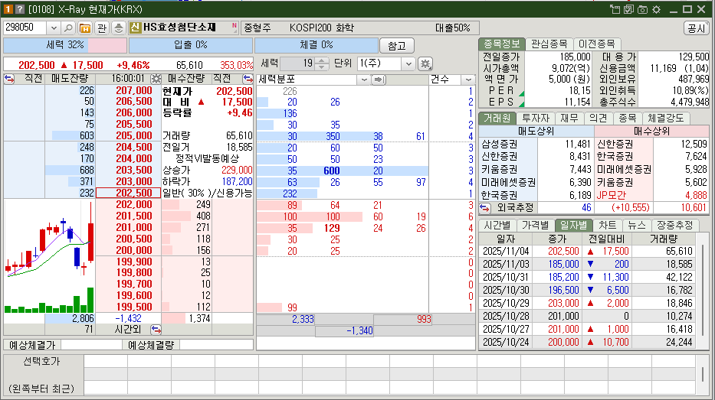Click 삼성증권 in the sell-side brokers

(500, 145)
